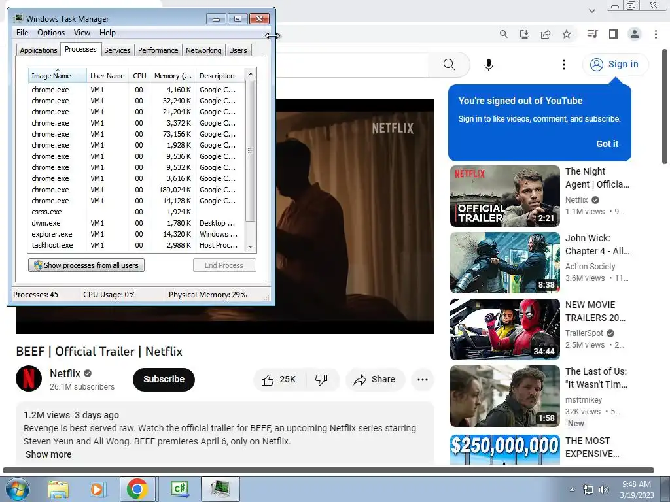
Task: Open Task Manager Options menu
Action: coord(51,33)
